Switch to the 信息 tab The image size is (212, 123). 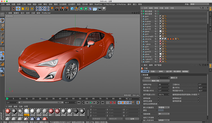(153, 72)
